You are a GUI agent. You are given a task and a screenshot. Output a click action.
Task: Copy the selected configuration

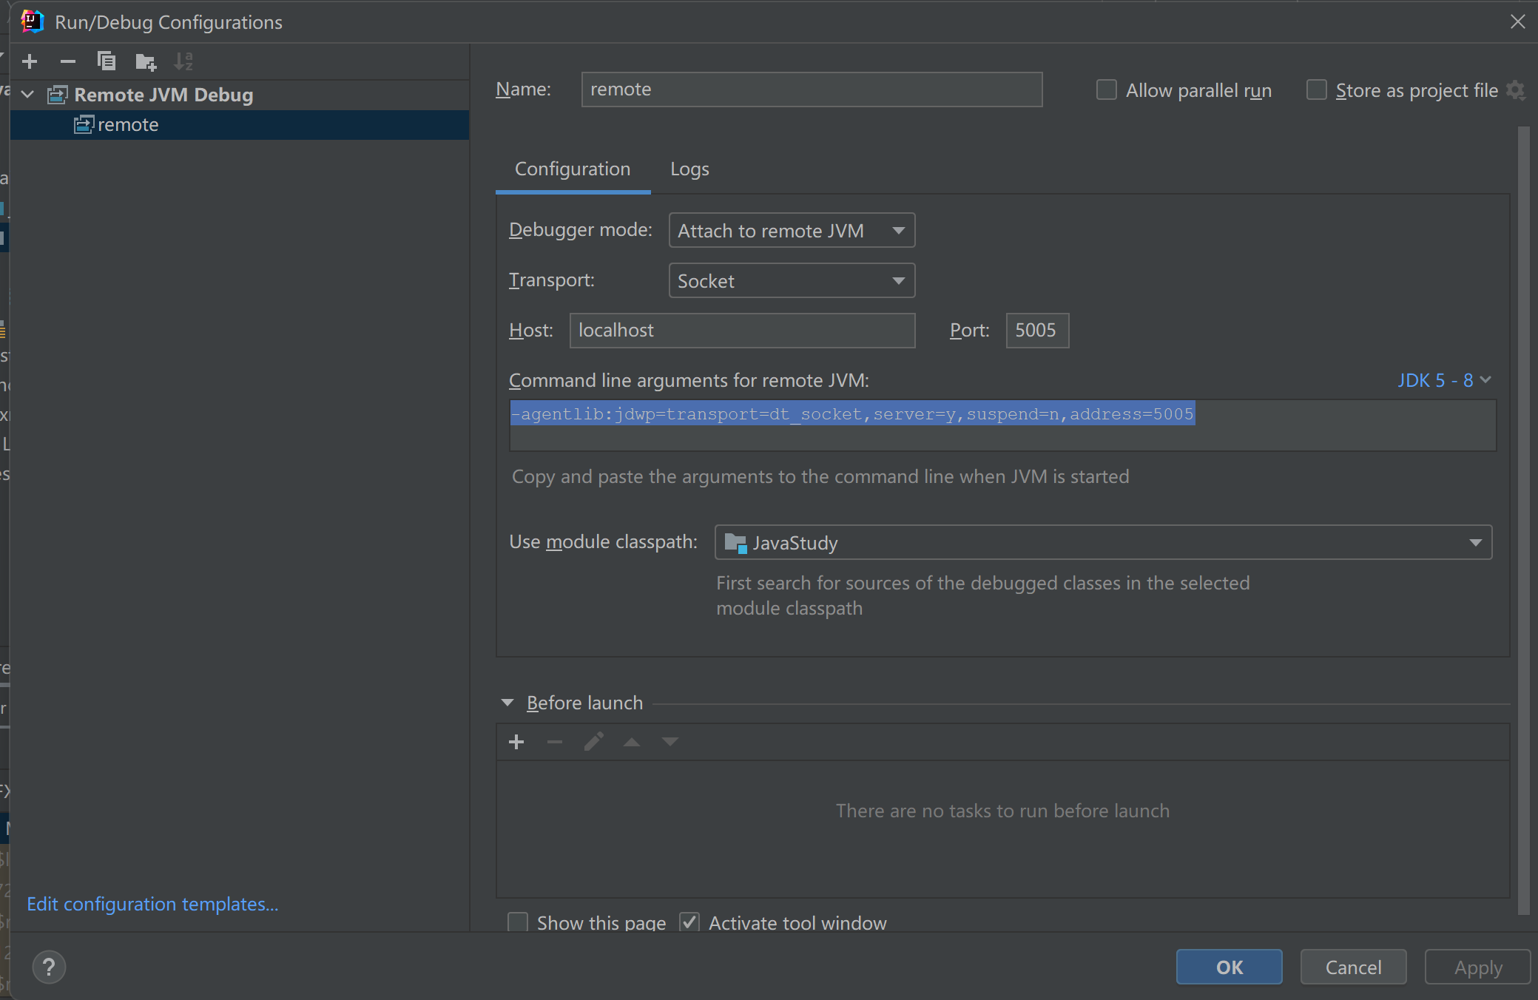107,61
